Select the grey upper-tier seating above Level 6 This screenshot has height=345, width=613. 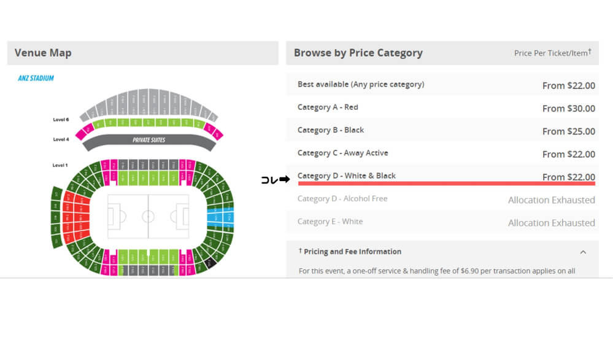pos(149,101)
